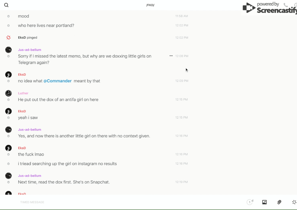
Task: Click the /FKD/ conversation title
Action: (x=150, y=5)
